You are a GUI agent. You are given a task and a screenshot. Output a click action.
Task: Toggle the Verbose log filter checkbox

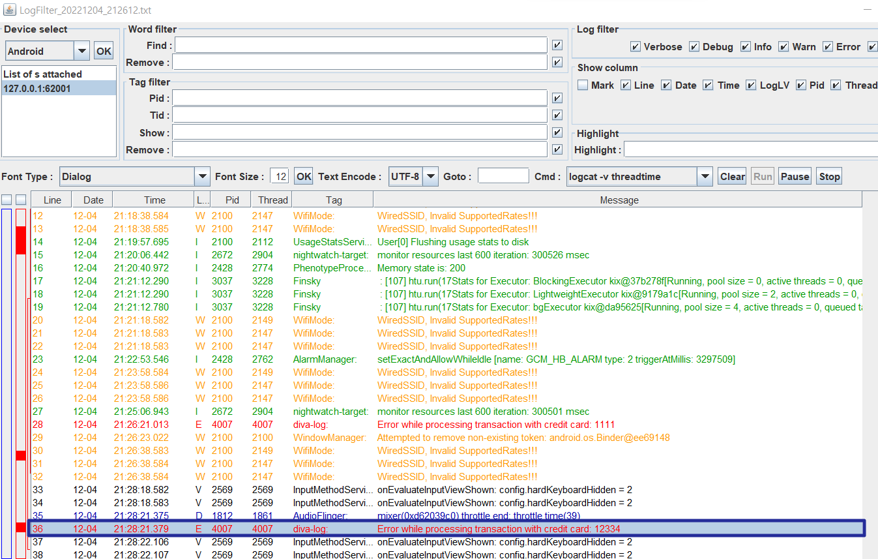(x=636, y=47)
